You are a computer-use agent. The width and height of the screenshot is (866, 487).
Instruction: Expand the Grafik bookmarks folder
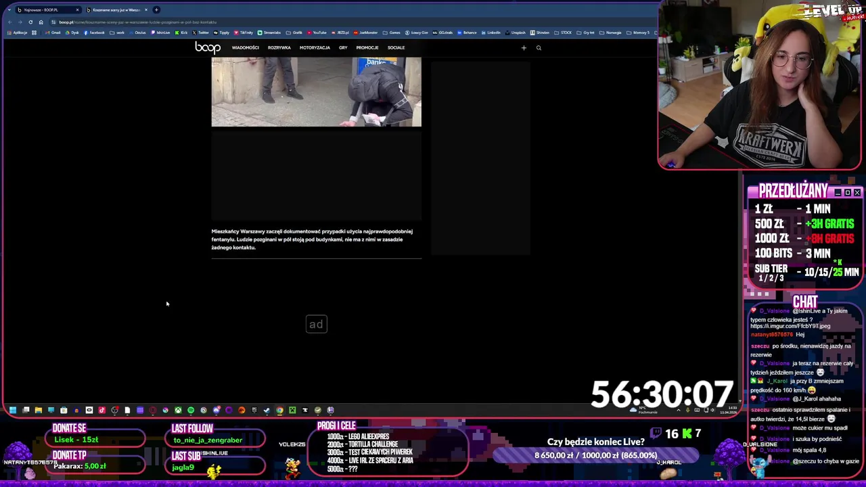point(294,32)
